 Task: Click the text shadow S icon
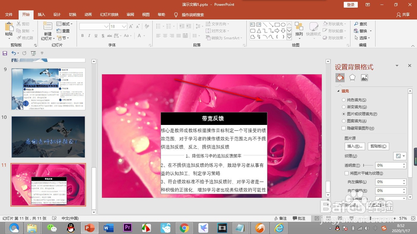tap(103, 35)
